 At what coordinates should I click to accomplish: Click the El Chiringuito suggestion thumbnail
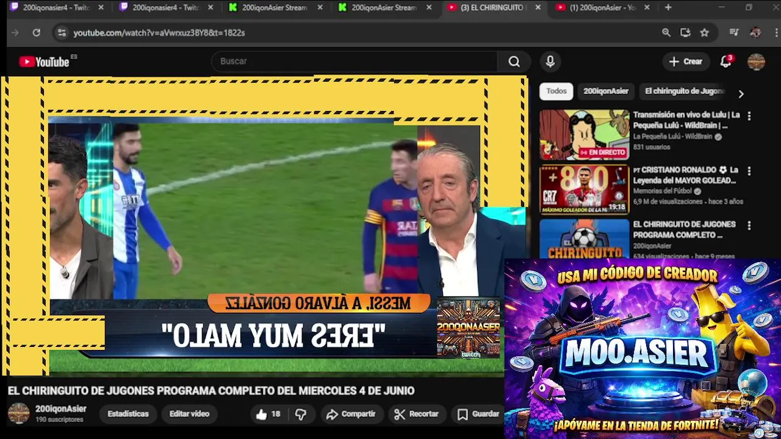(584, 239)
